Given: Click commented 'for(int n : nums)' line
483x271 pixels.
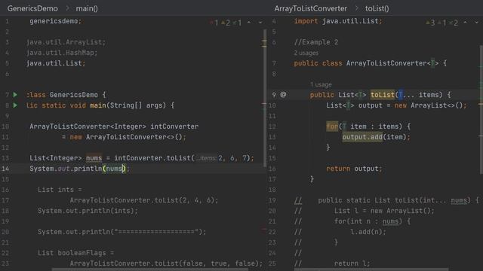Looking at the screenshot, I should point(372,221).
